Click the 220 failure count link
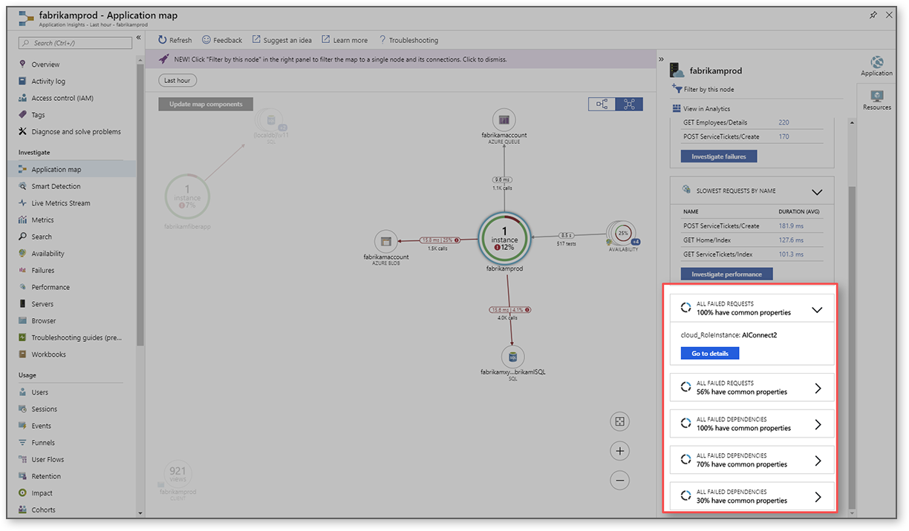This screenshot has height=531, width=909. [783, 122]
